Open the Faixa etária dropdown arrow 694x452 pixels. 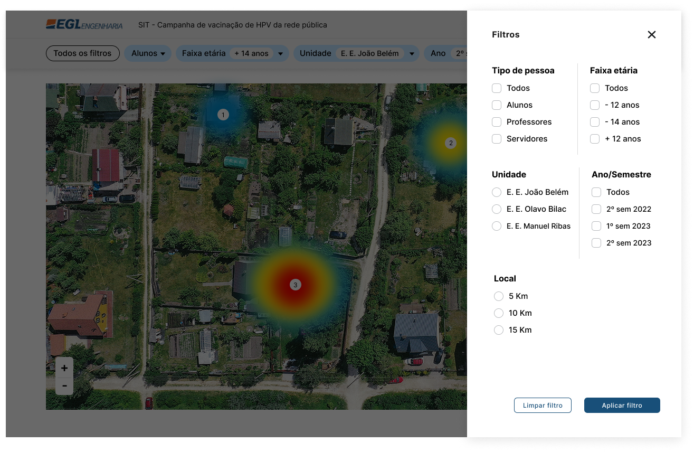[x=280, y=54]
